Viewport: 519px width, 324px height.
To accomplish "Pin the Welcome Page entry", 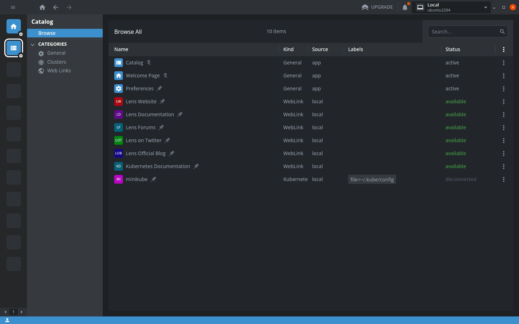I will coord(165,76).
